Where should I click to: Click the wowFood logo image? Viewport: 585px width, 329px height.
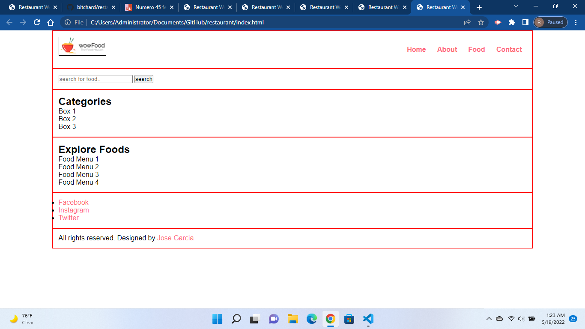(x=82, y=46)
